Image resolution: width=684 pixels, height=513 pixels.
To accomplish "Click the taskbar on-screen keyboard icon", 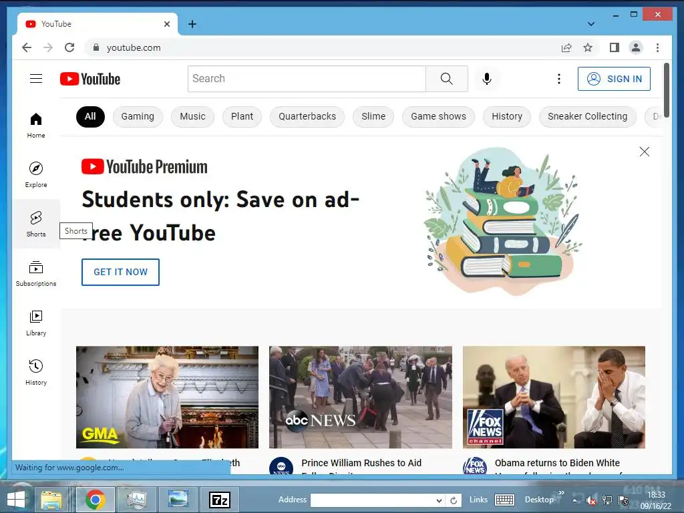I will click(x=505, y=500).
